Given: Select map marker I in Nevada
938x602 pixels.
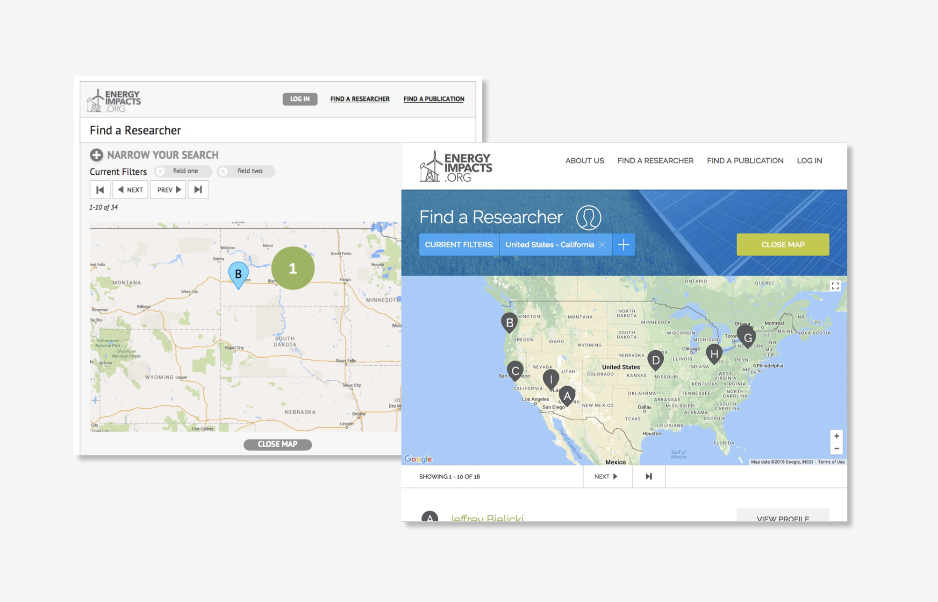Looking at the screenshot, I should (551, 380).
